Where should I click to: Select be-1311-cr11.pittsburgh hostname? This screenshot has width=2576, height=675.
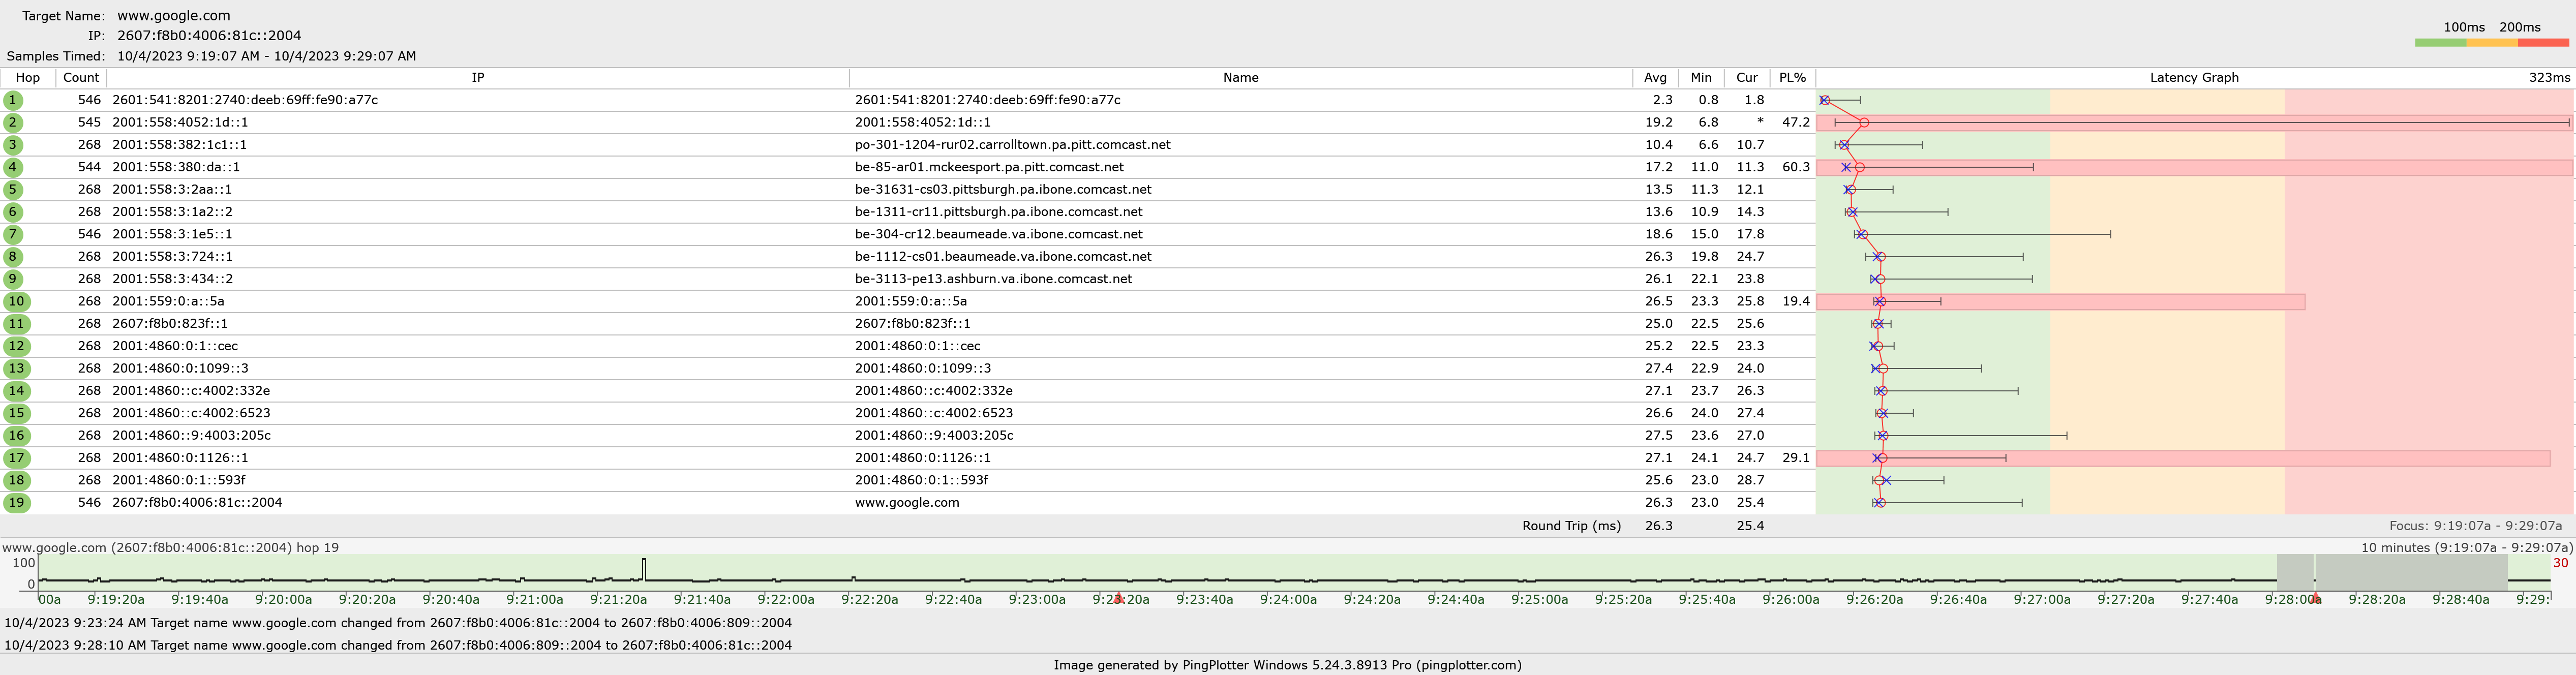tap(999, 212)
